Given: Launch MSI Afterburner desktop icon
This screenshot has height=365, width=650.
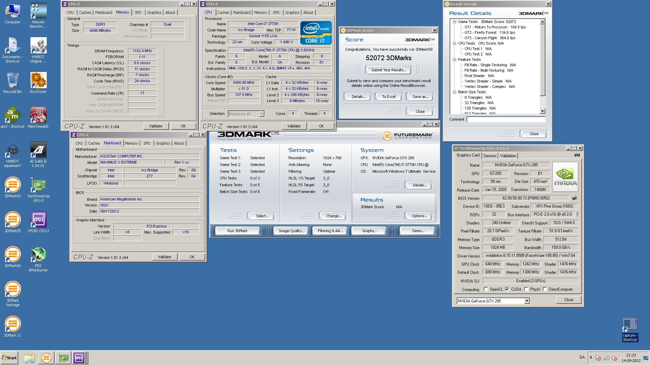Looking at the screenshot, I should coord(38,259).
